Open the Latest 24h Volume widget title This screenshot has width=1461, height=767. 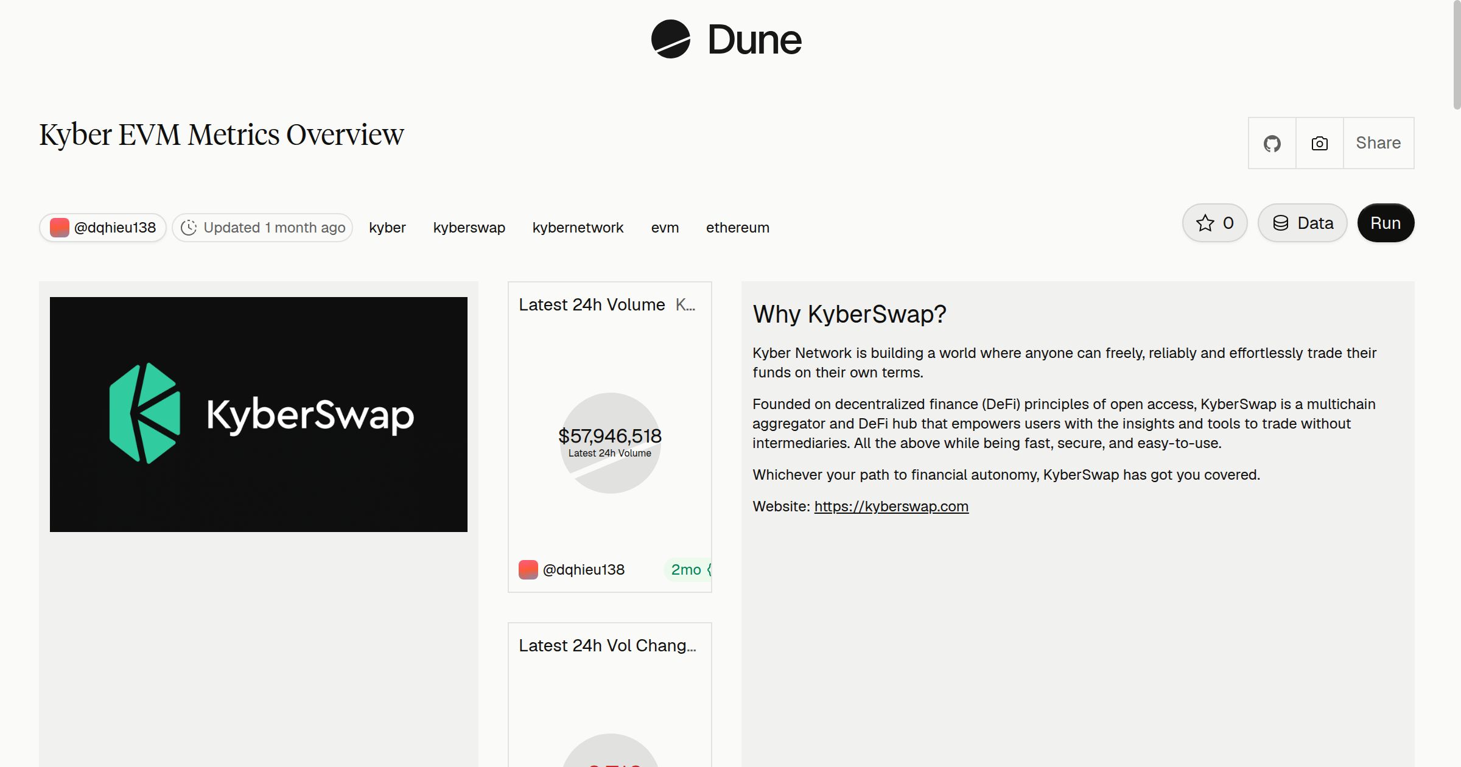(x=592, y=305)
